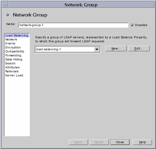Click the large Network Group heading
Viewport: 156px width, 149px height.
tap(30, 15)
